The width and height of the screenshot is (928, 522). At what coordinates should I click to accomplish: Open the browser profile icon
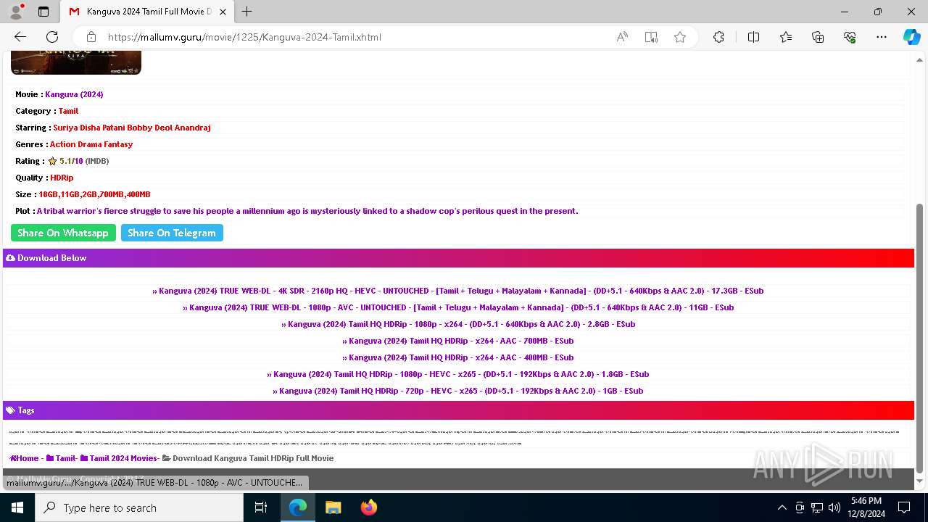click(16, 12)
